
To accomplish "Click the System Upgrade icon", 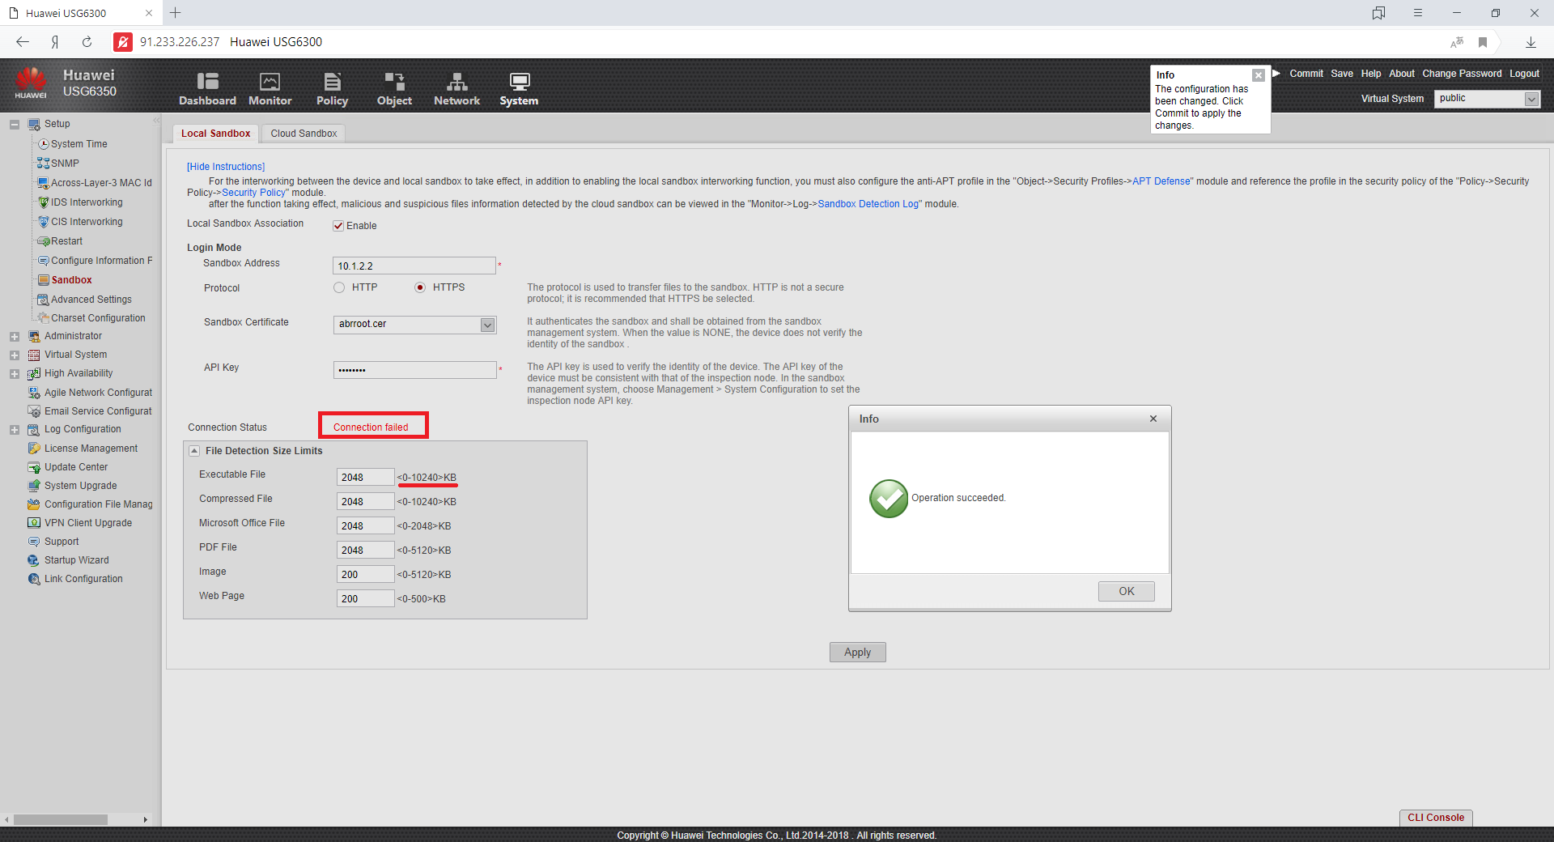I will [34, 486].
